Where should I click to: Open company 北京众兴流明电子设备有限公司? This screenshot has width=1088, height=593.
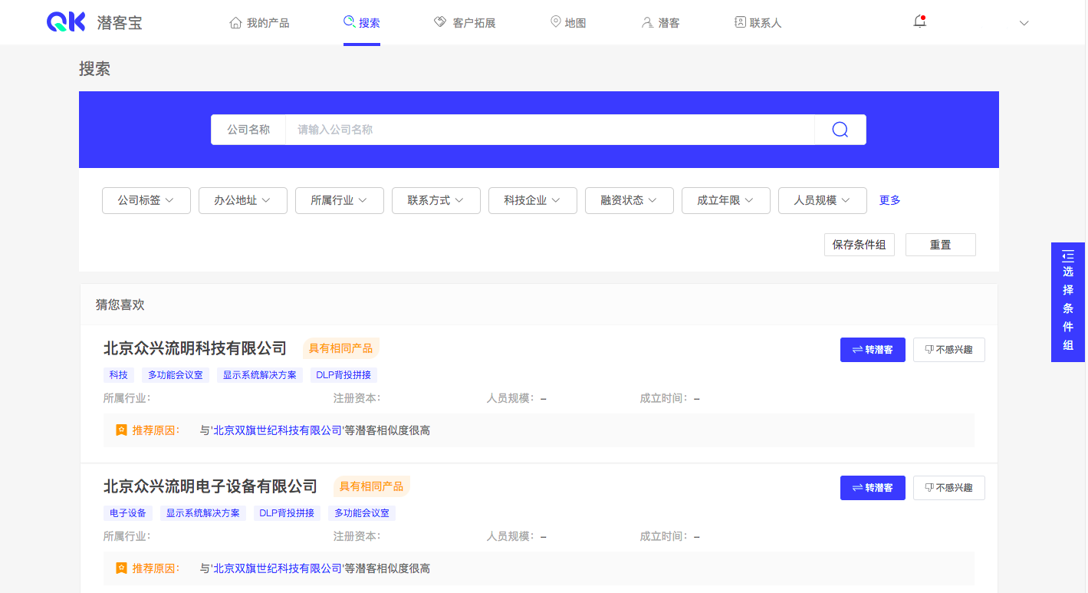coord(210,486)
